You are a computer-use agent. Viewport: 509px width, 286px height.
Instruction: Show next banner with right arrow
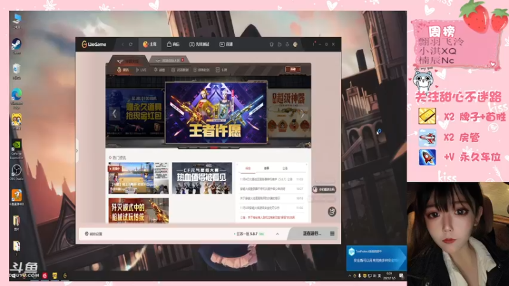coord(303,114)
